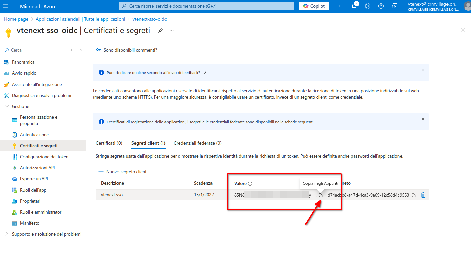471x268 pixels.
Task: Open the more options ellipsis beside title
Action: 172,30
